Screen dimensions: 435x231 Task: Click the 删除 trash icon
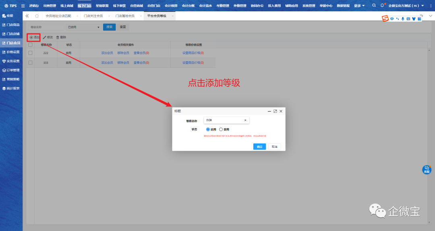point(58,37)
